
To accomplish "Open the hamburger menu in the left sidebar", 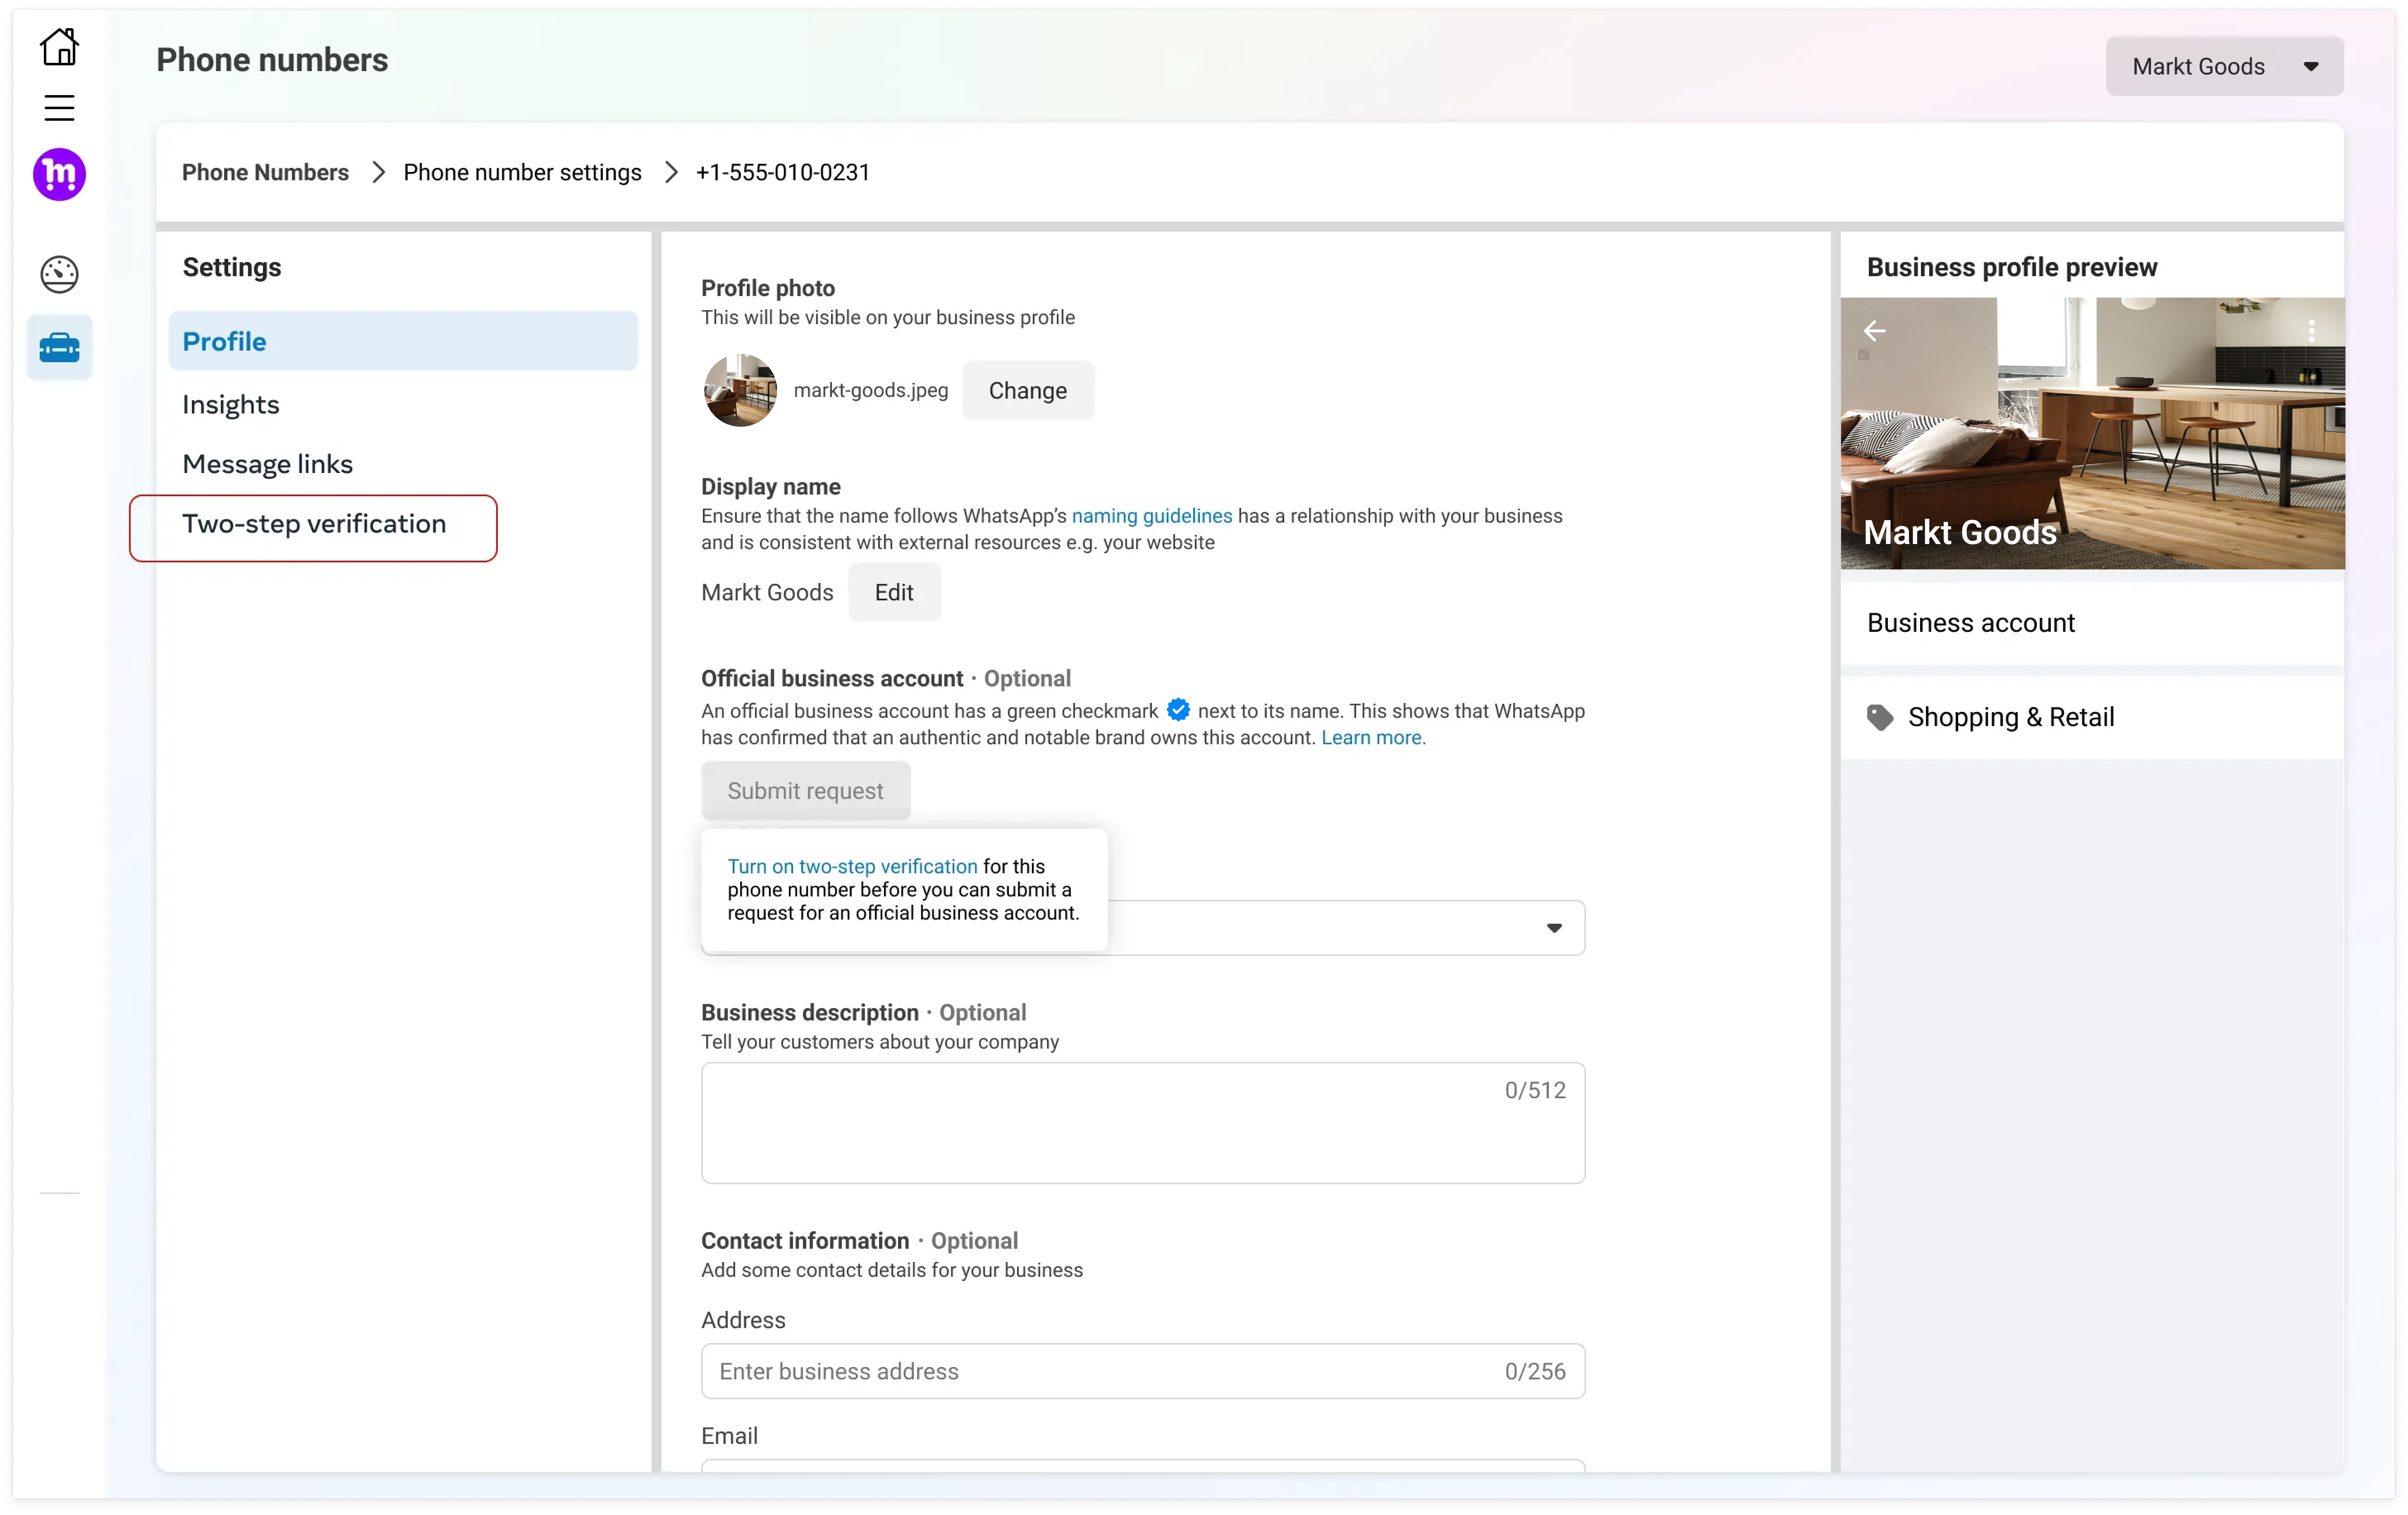I will point(59,107).
